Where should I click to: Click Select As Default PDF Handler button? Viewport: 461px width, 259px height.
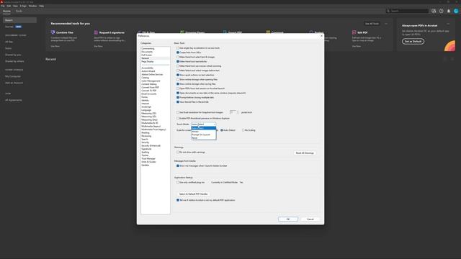tap(194, 194)
